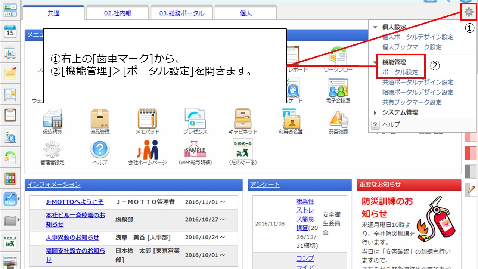The width and height of the screenshot is (478, 269).
Task: Collapse the 個人設定 section
Action: coord(375,27)
